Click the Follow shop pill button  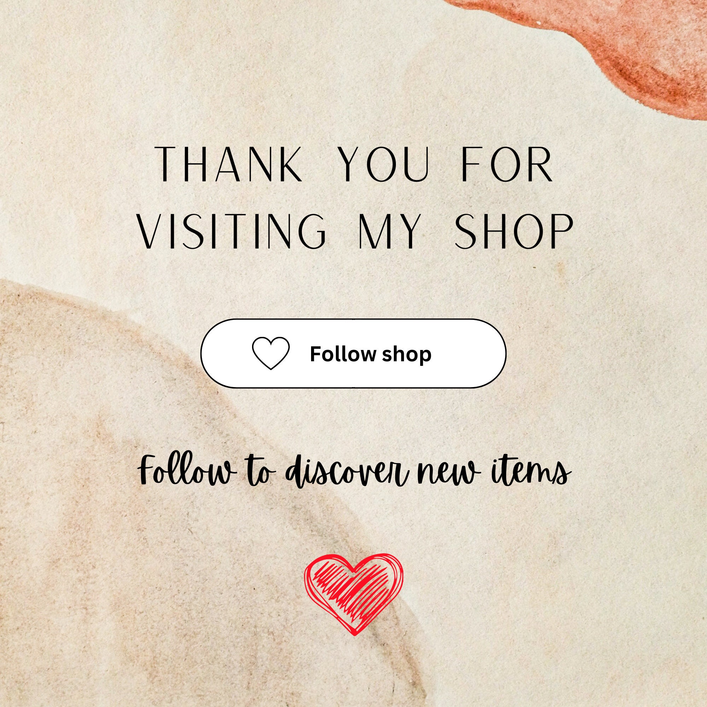353,353
